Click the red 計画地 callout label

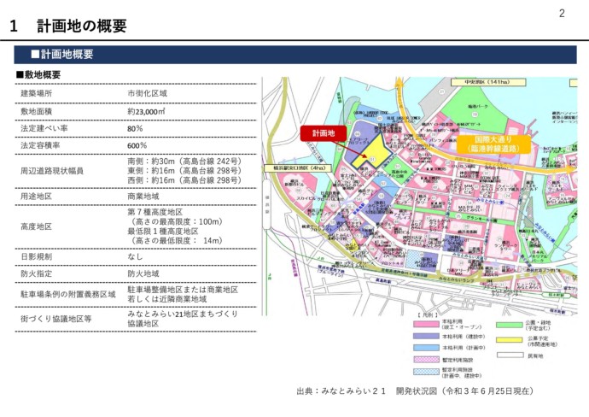323,133
